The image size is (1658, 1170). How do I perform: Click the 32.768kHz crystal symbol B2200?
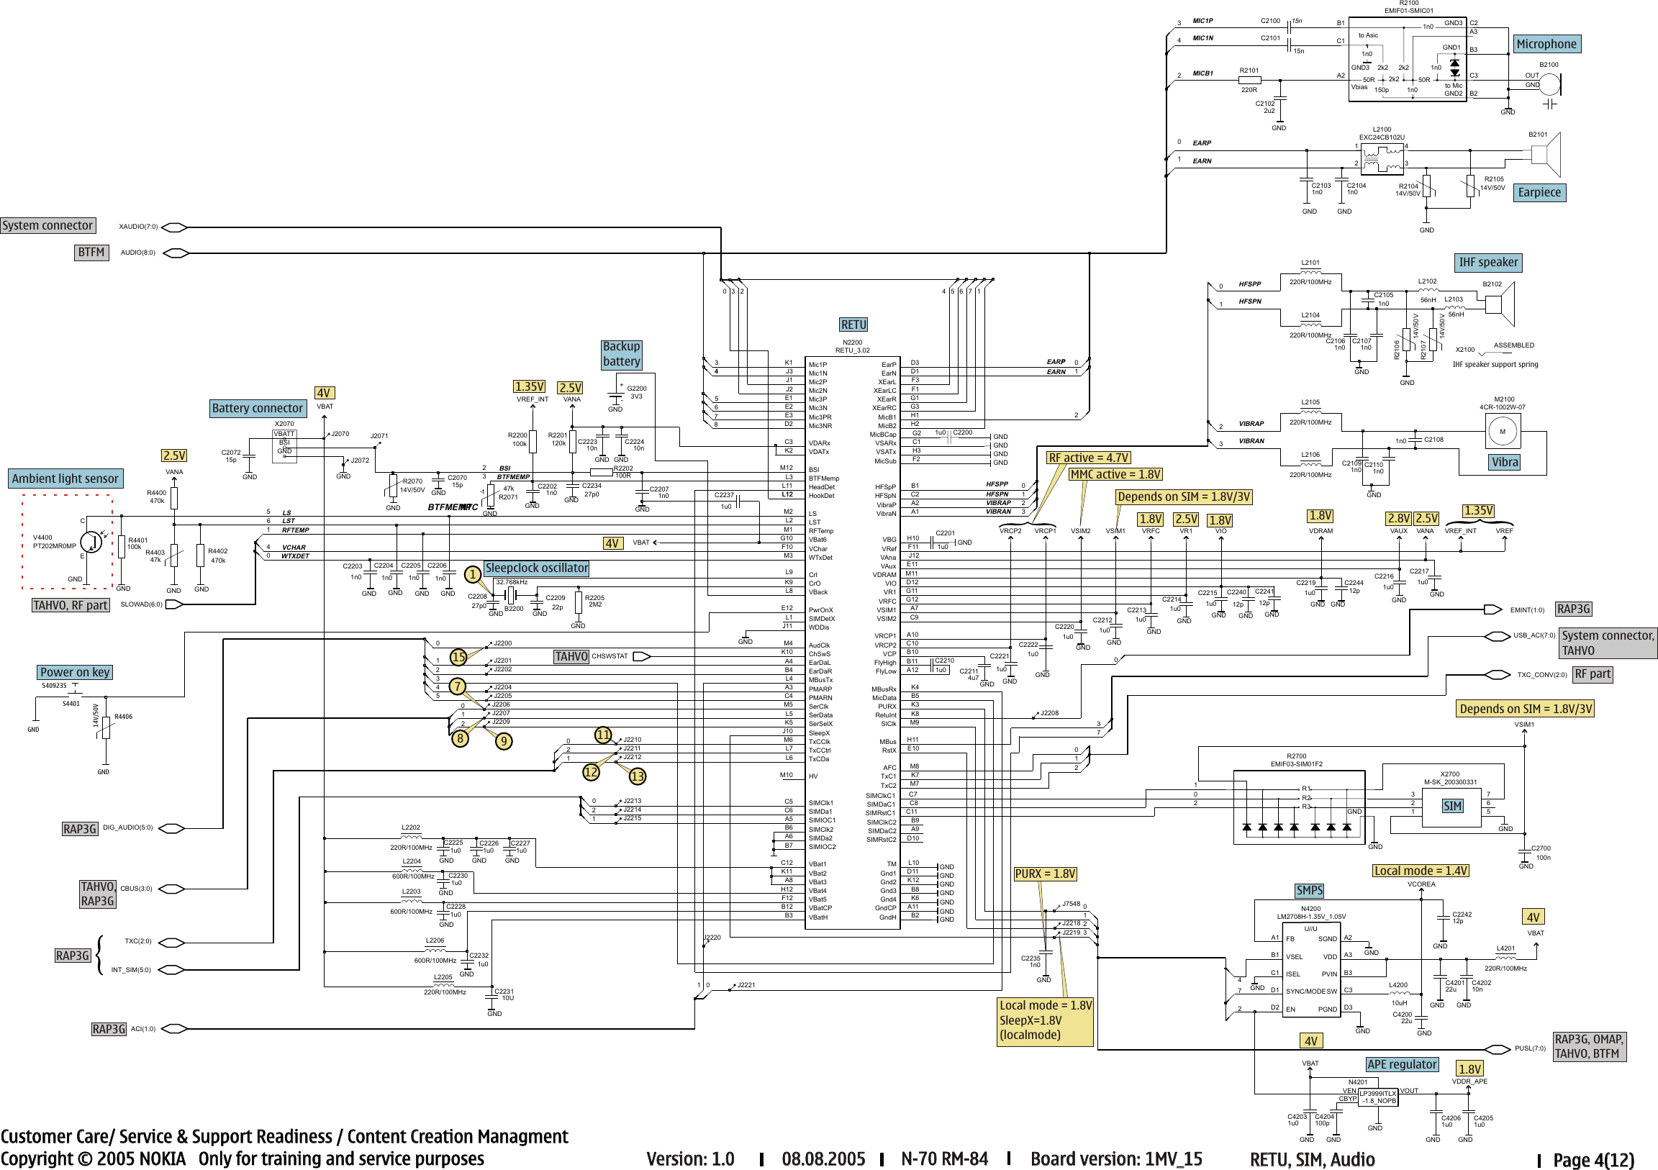pos(510,595)
